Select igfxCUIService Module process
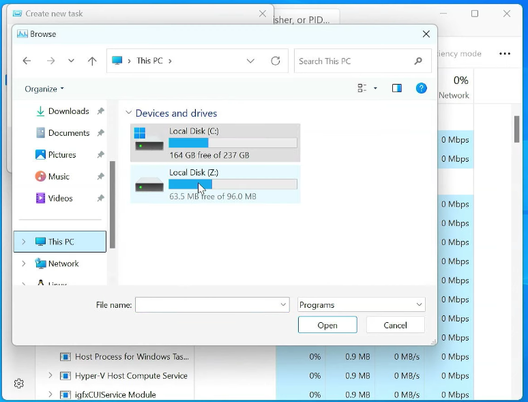Viewport: 528px width, 402px height. tap(115, 394)
